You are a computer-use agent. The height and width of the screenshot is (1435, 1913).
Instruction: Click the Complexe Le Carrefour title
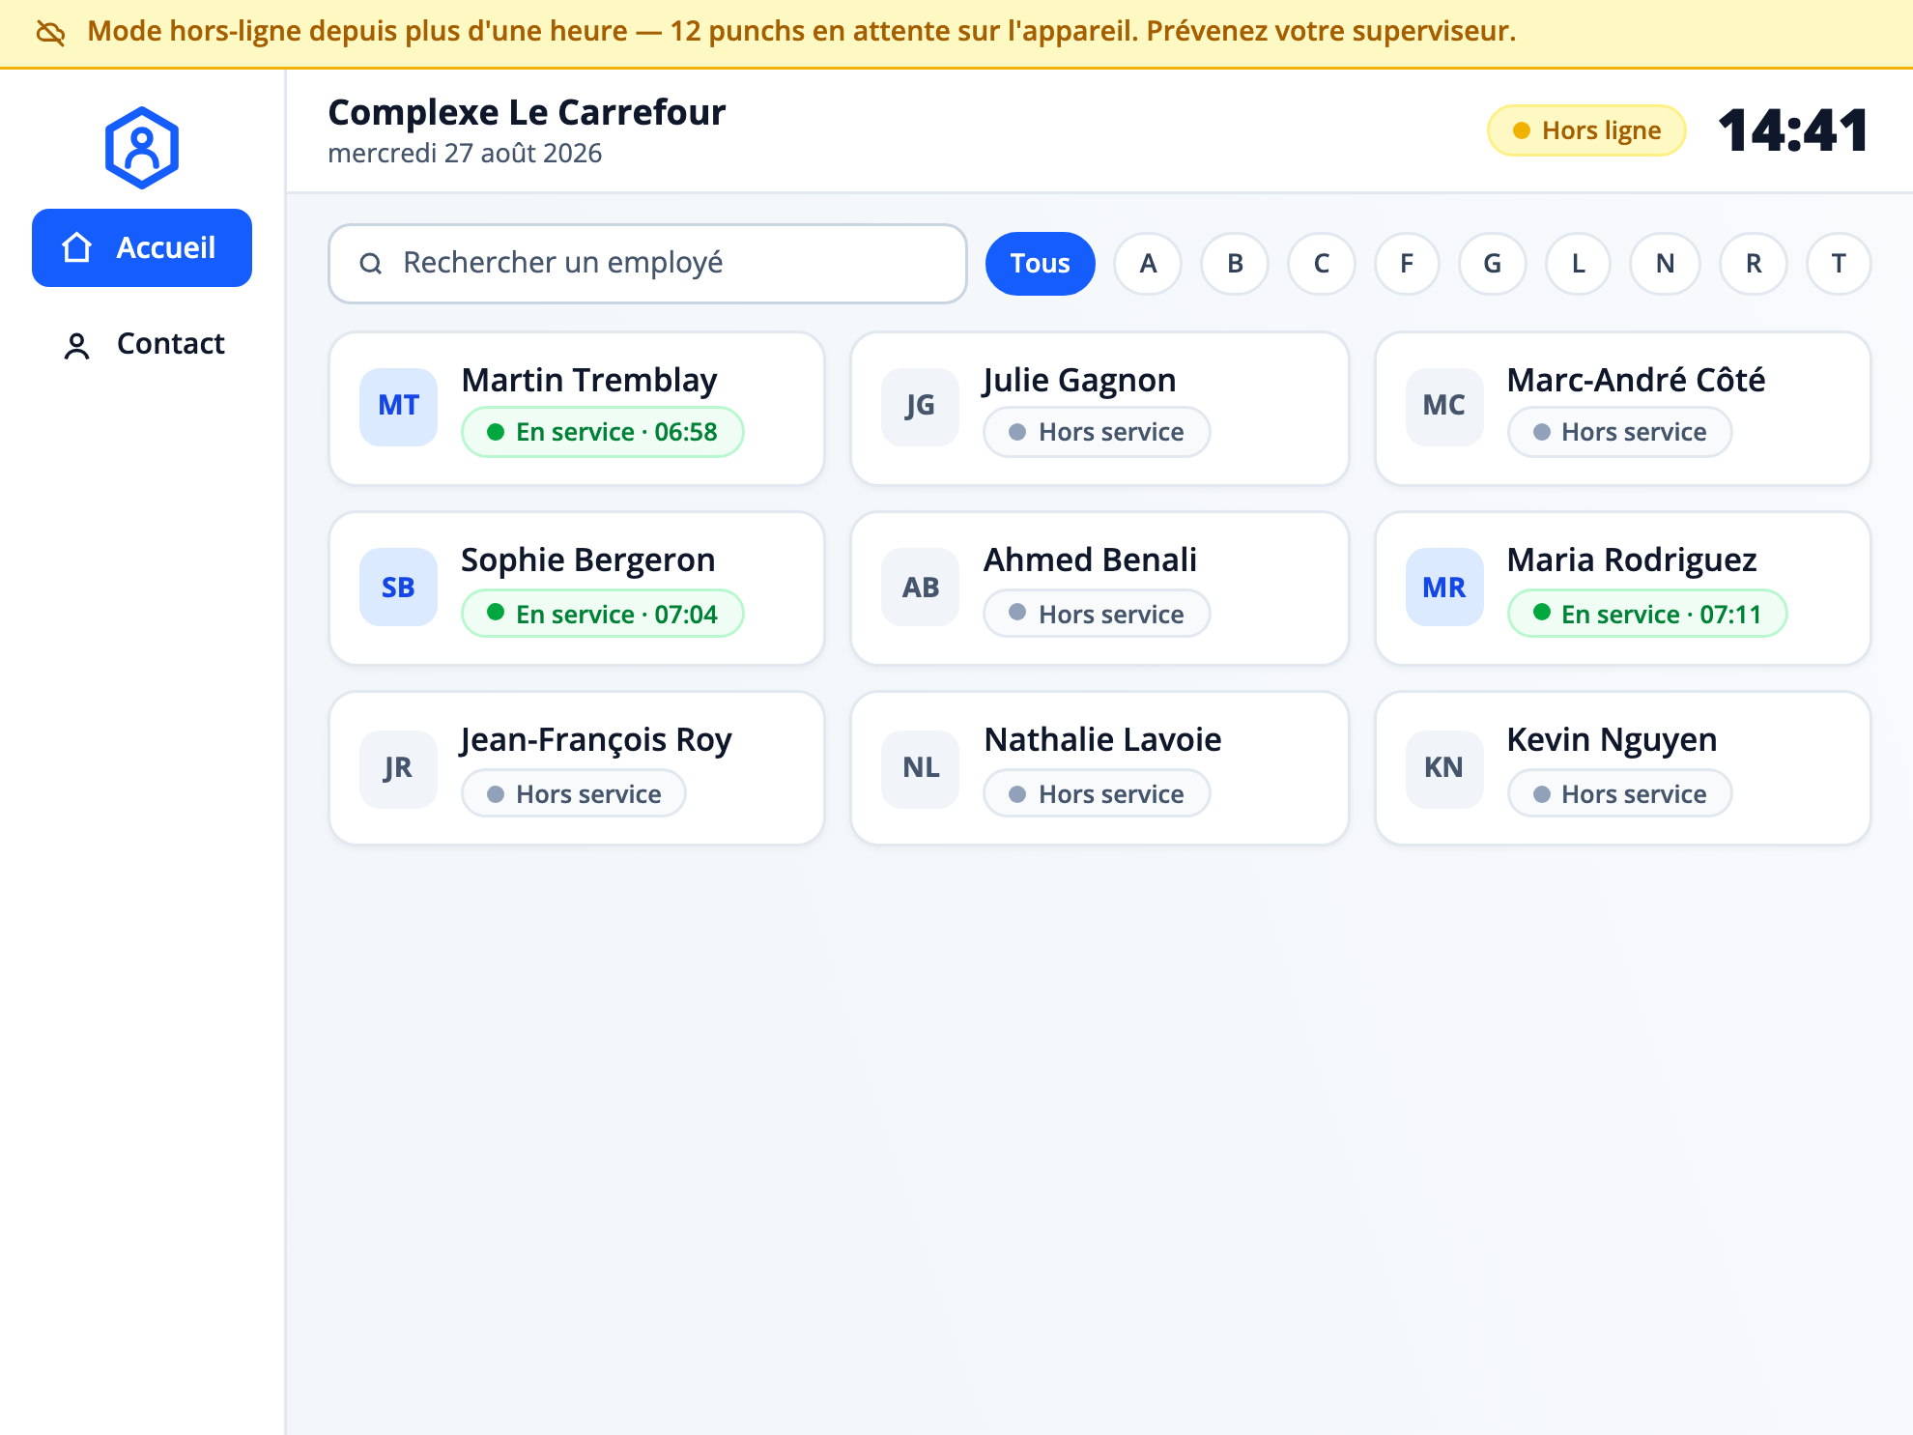527,113
